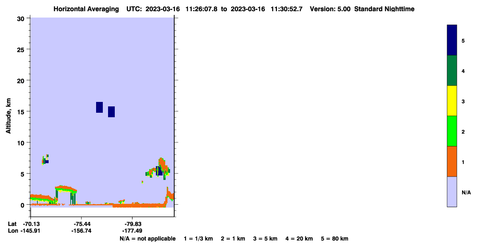
Task: Click the 'Version: 5.00' text
Action: point(330,9)
